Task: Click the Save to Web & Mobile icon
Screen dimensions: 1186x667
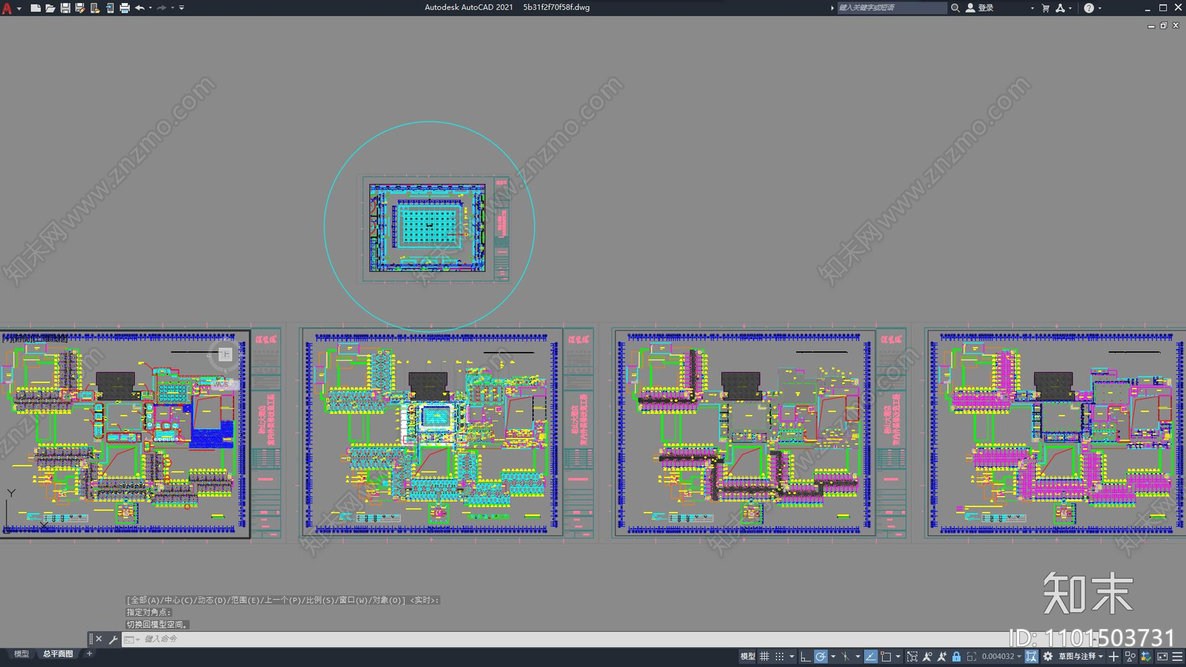Action: click(110, 8)
